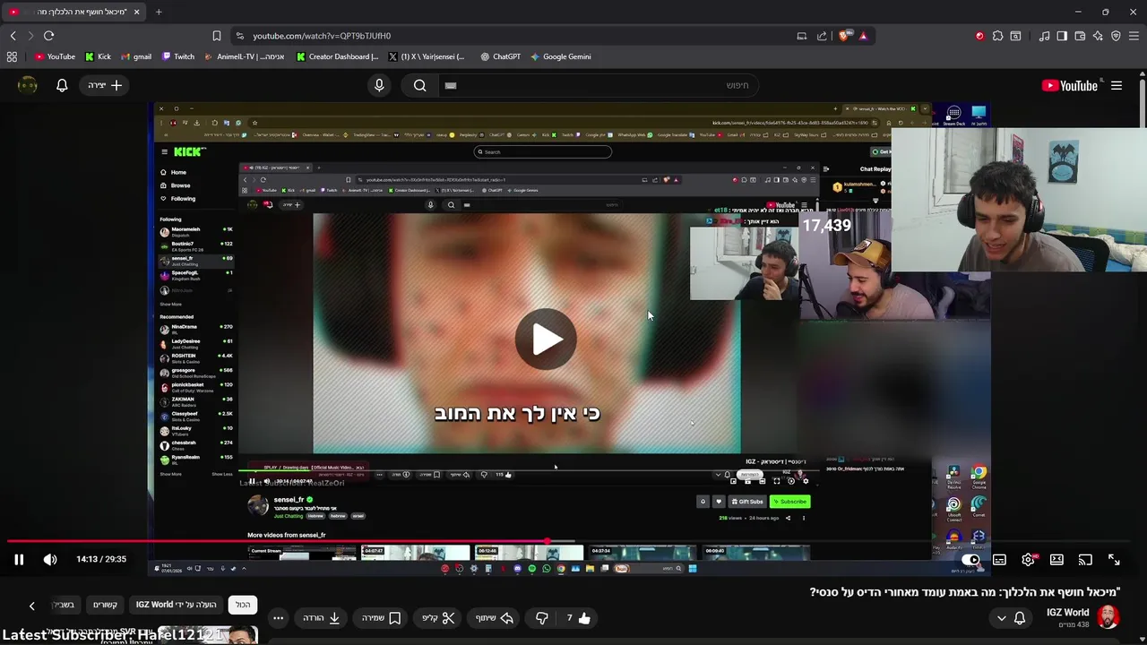
Task: Click the big play overlay in video
Action: tap(546, 339)
